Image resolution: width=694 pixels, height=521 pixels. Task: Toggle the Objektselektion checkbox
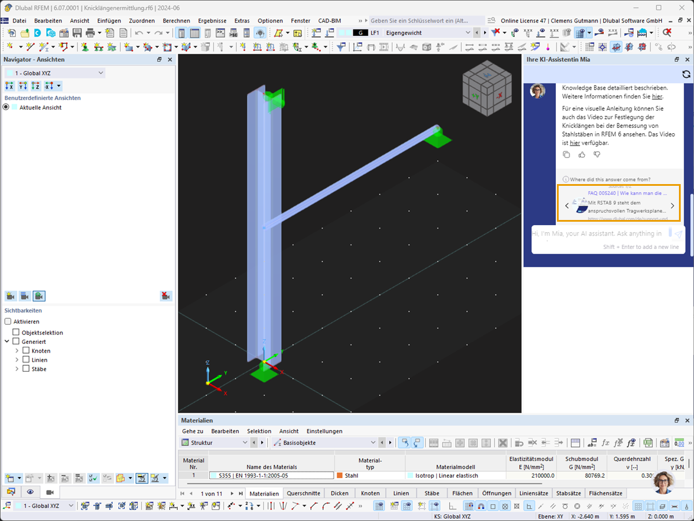[x=16, y=332]
